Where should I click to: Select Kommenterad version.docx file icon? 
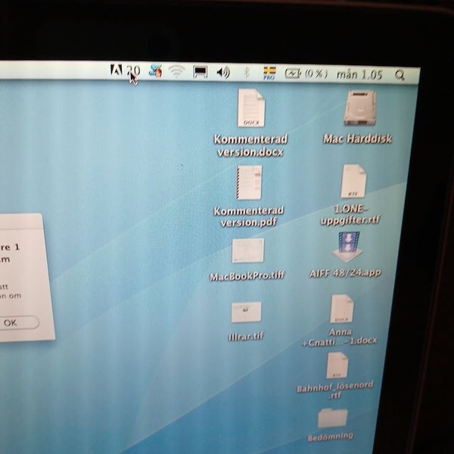click(251, 107)
